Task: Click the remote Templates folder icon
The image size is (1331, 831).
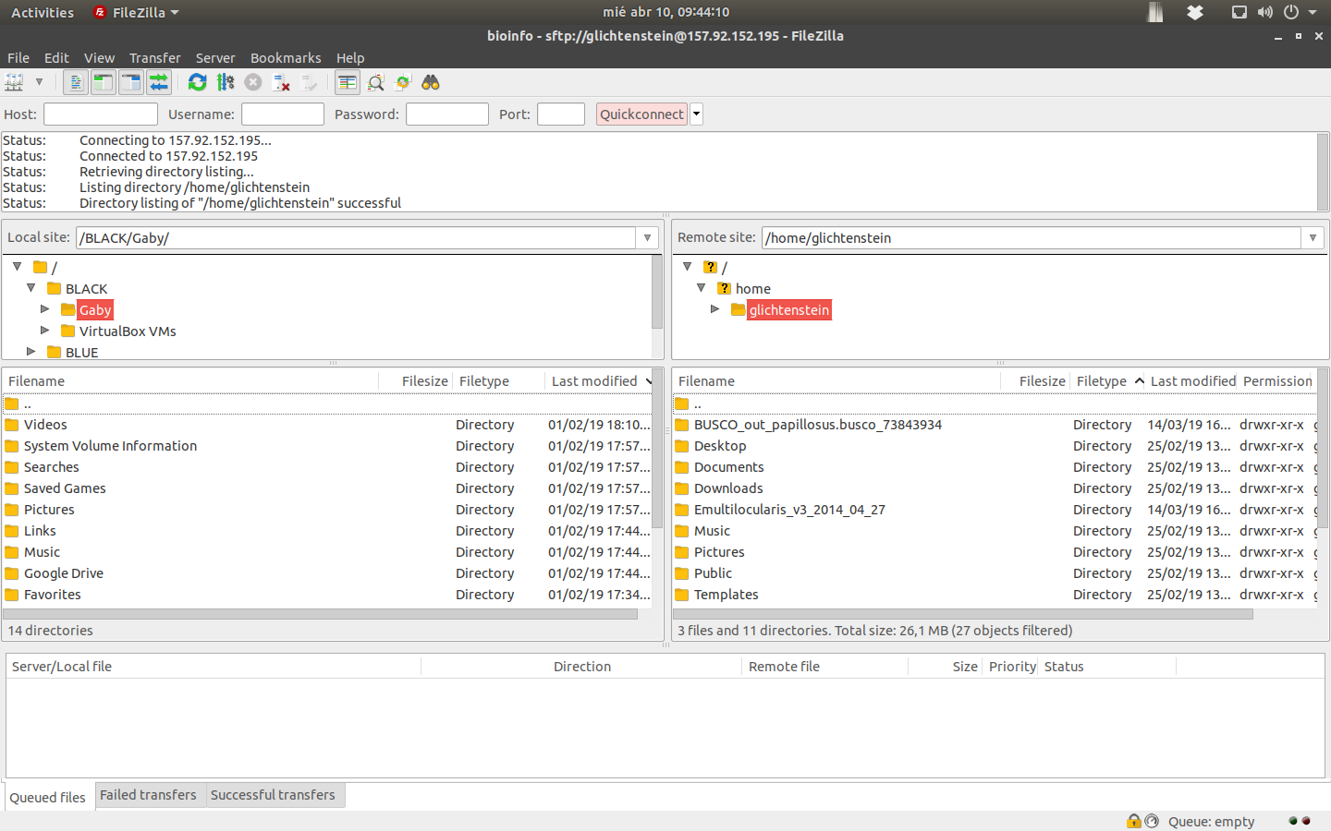Action: pos(682,595)
